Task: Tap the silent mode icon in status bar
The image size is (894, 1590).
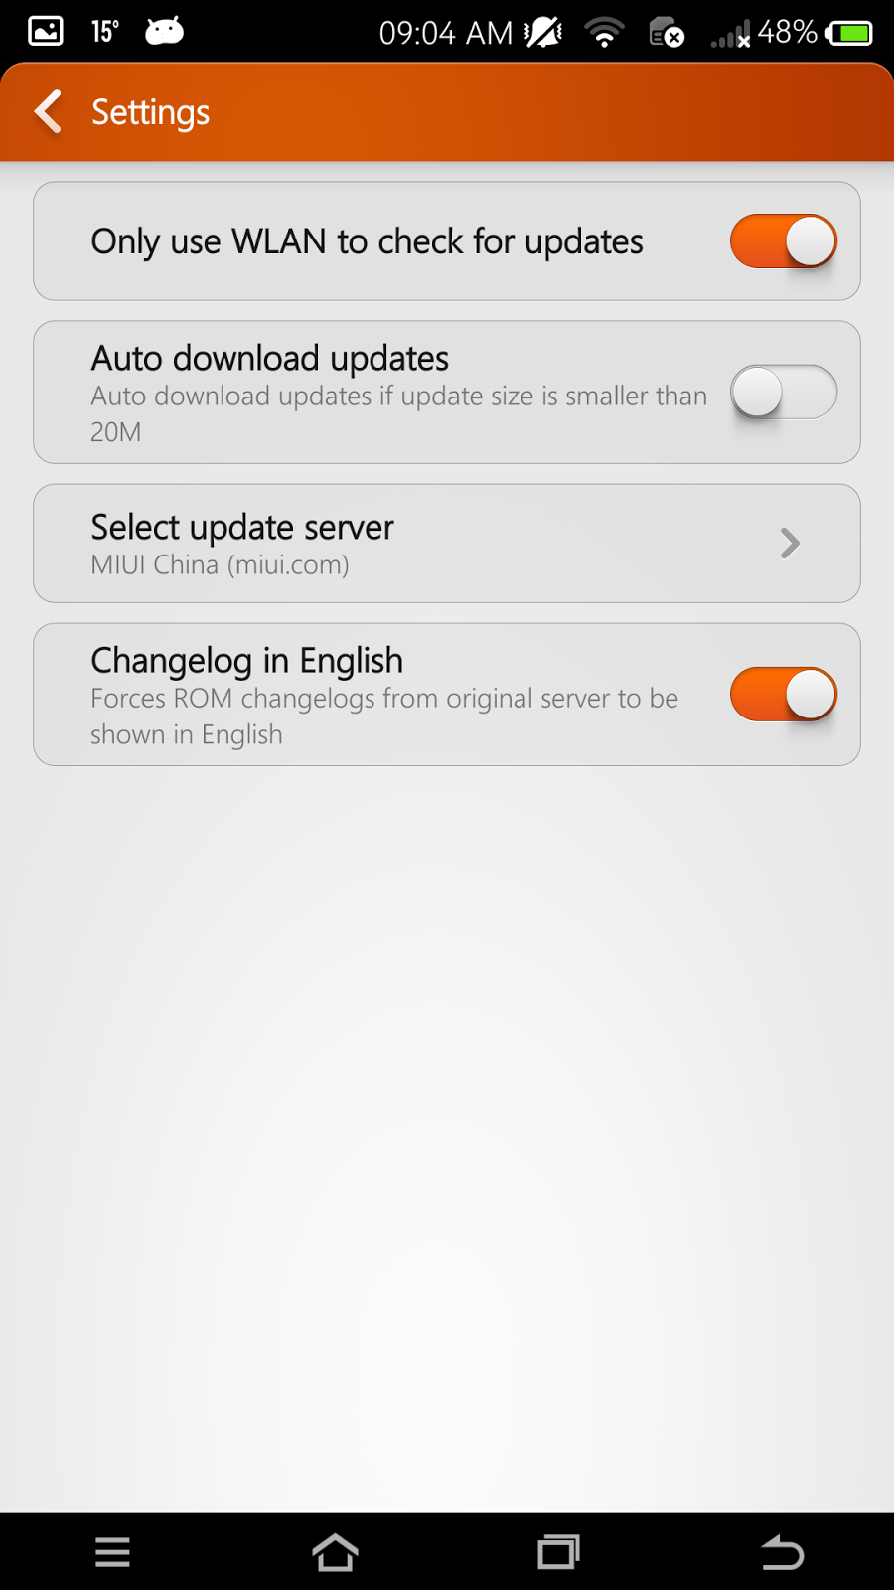Action: click(x=543, y=33)
